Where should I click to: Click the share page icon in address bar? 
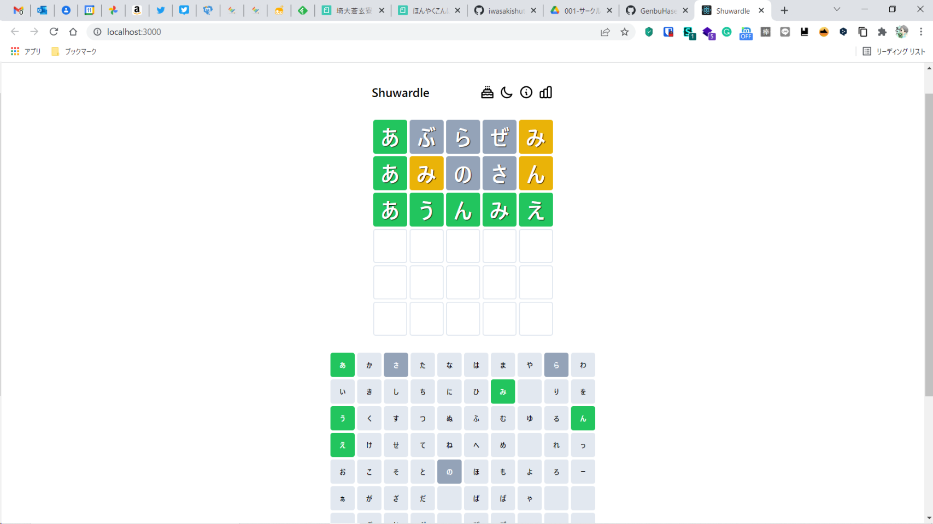coord(605,32)
